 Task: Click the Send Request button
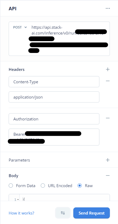tap(91, 213)
